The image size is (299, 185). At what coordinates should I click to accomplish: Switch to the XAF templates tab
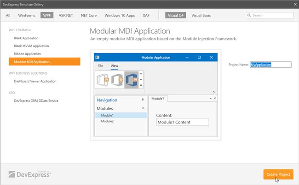(x=146, y=16)
